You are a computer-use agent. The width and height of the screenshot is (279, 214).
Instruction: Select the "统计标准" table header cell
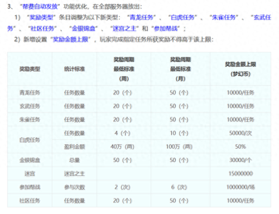(74, 69)
